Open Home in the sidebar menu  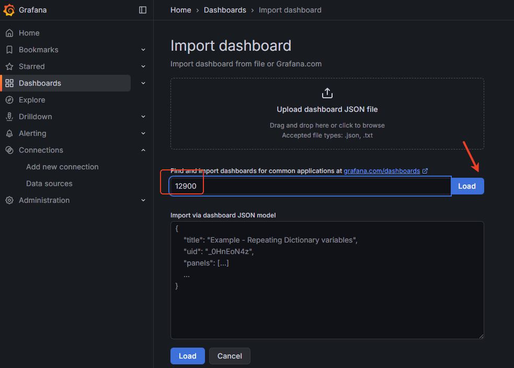coord(29,33)
